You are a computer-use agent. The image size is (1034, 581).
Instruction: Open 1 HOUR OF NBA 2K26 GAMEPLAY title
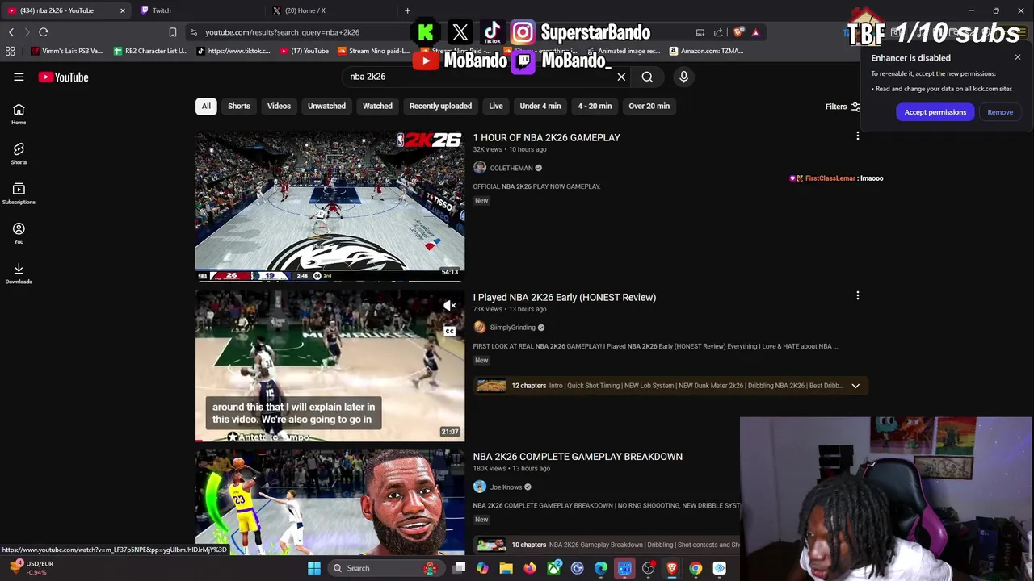point(547,138)
